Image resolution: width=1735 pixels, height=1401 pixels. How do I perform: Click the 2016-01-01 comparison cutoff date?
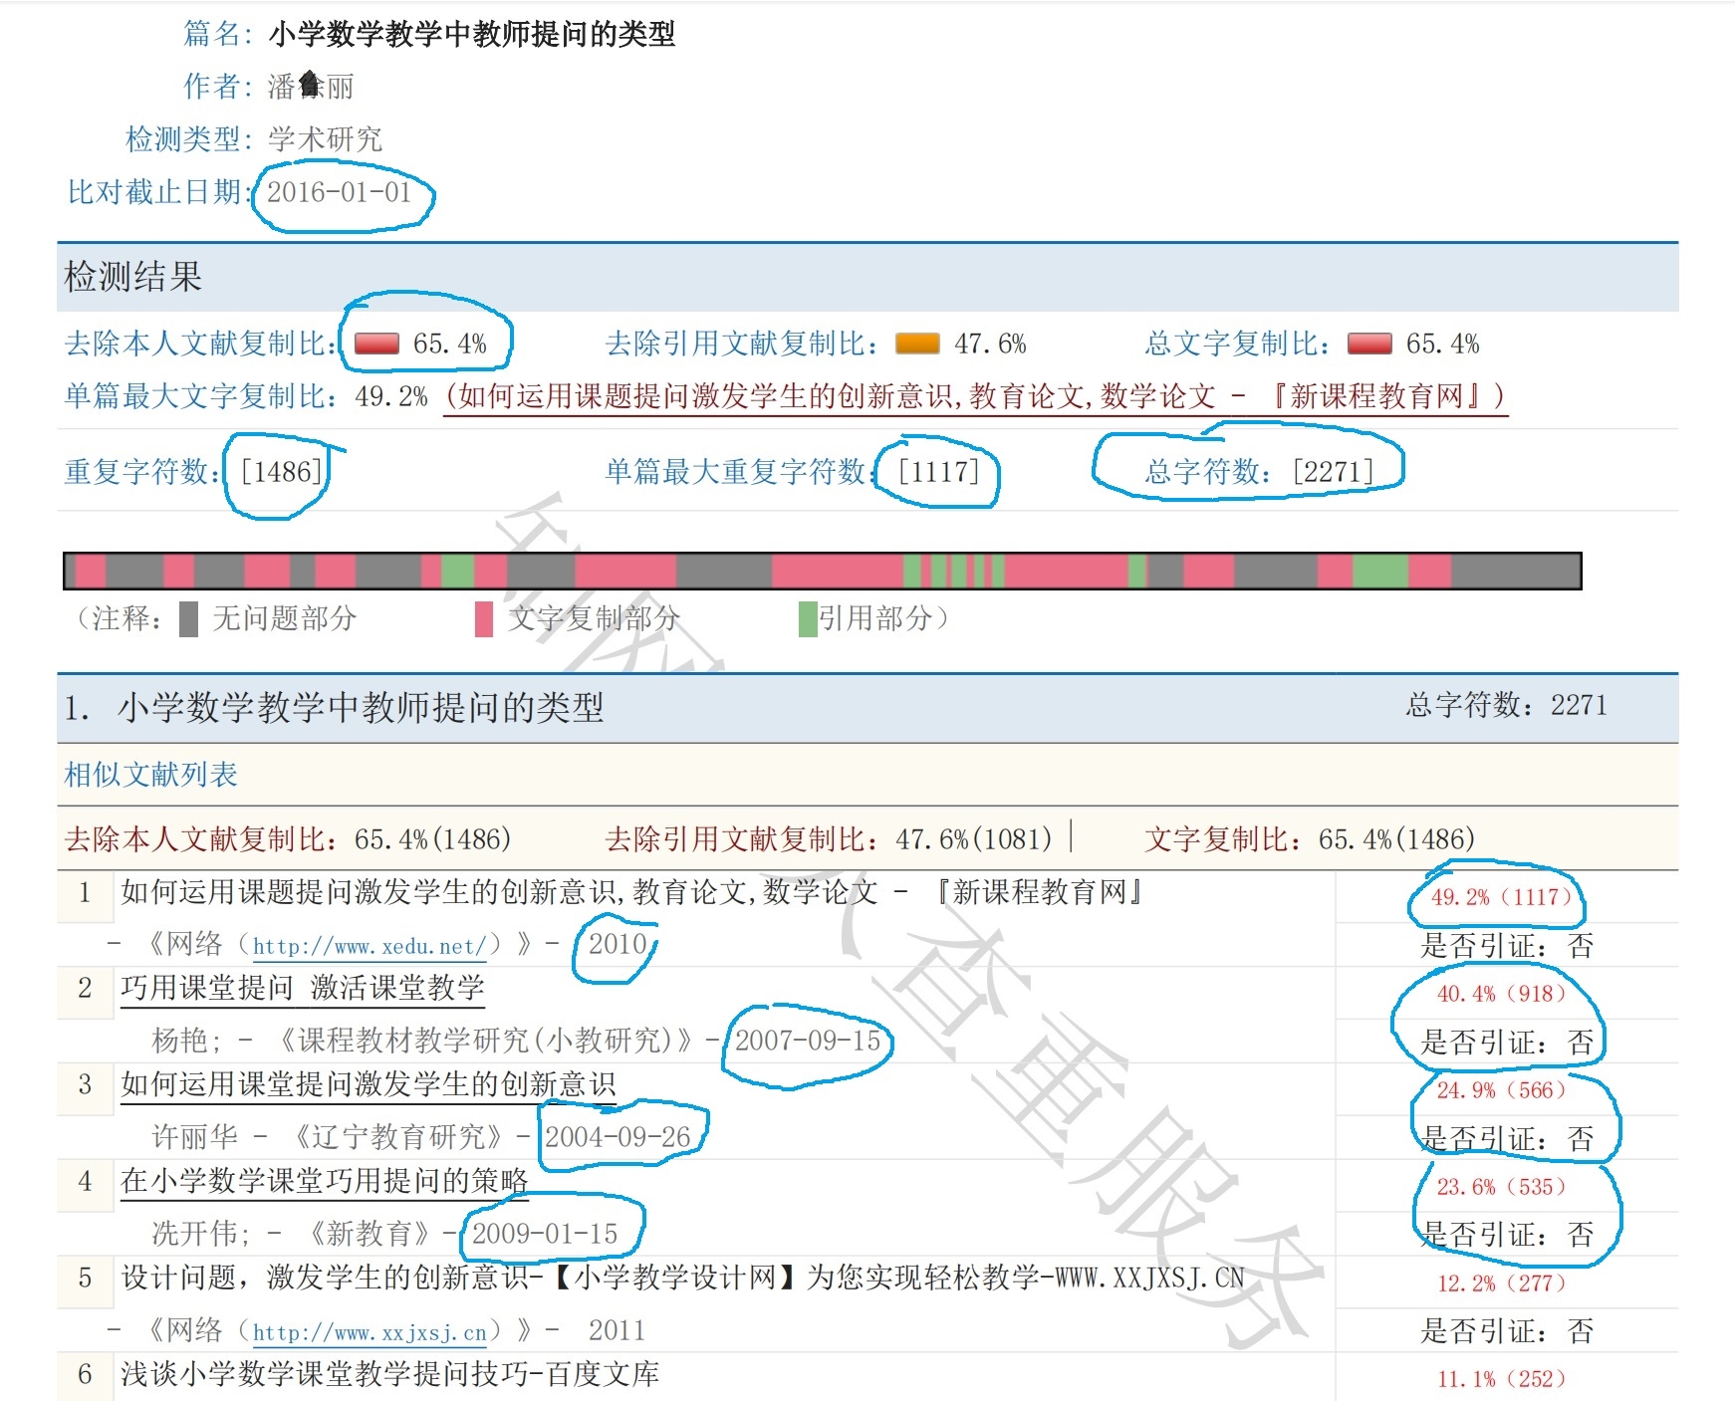[x=339, y=192]
